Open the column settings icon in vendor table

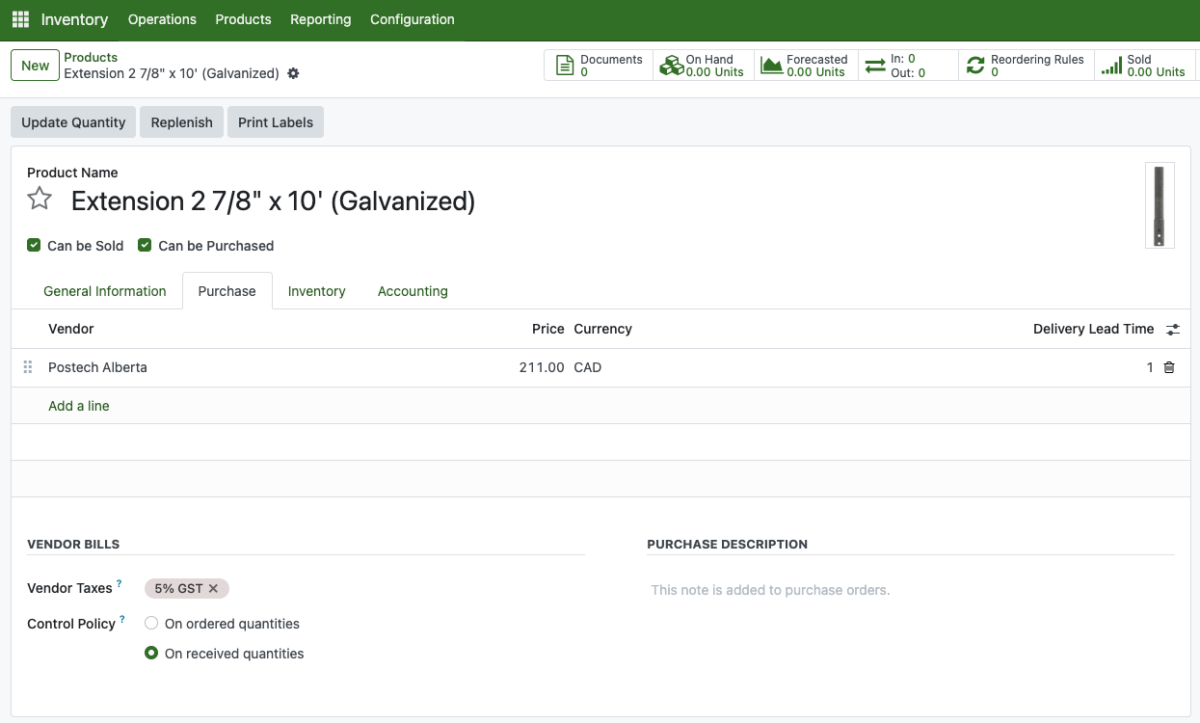click(x=1172, y=330)
